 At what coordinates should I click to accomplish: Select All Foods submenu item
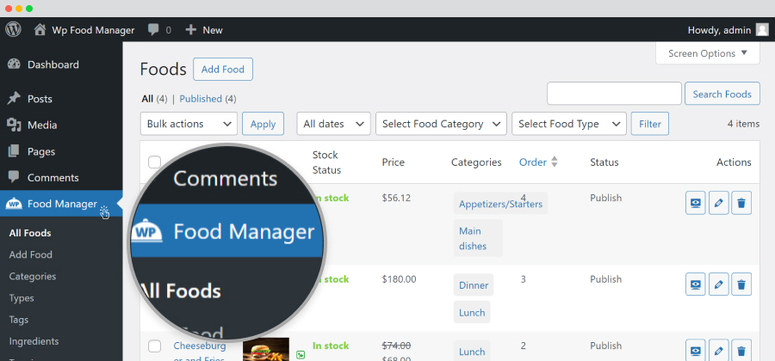30,233
